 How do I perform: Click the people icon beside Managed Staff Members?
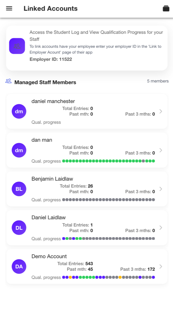coord(8,81)
